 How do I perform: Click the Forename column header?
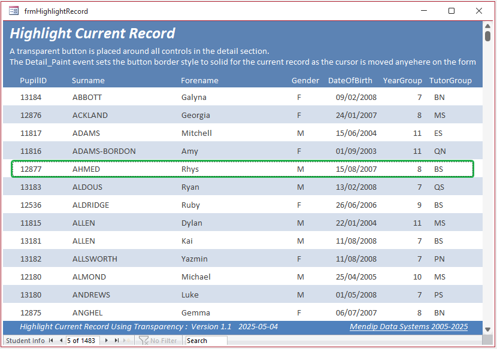tap(199, 80)
